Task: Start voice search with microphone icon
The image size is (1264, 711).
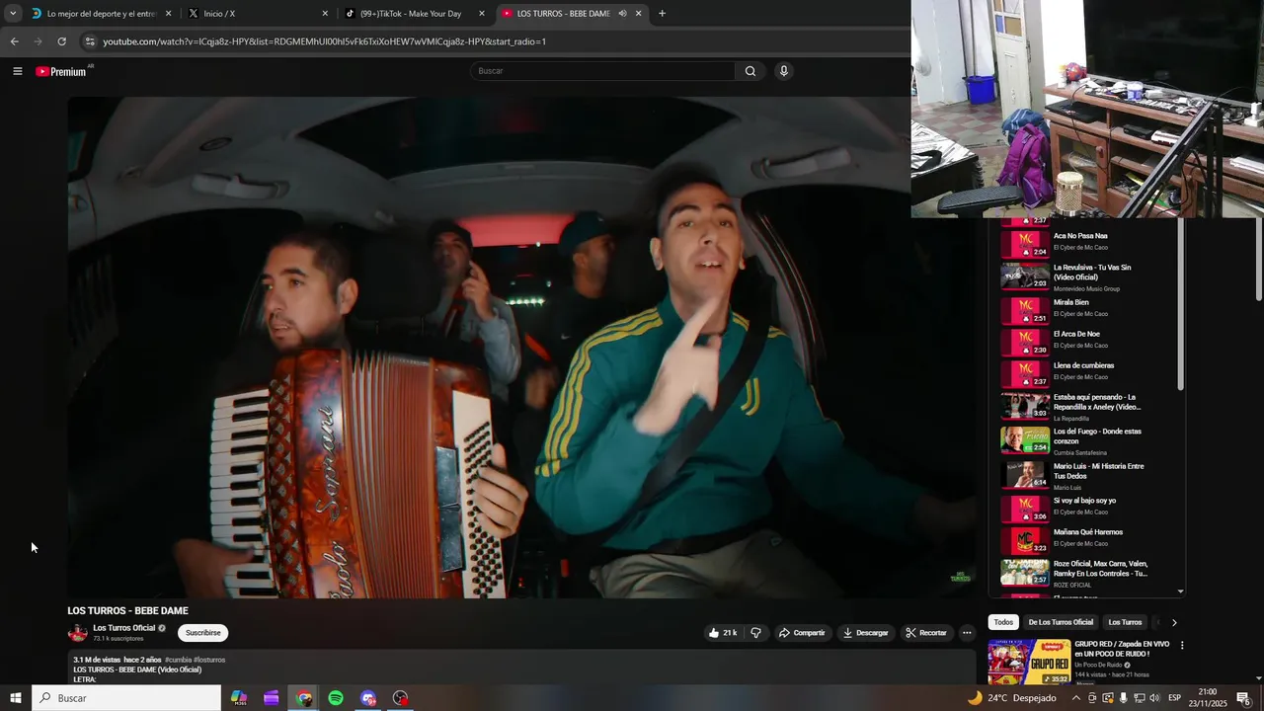Action: [x=783, y=71]
